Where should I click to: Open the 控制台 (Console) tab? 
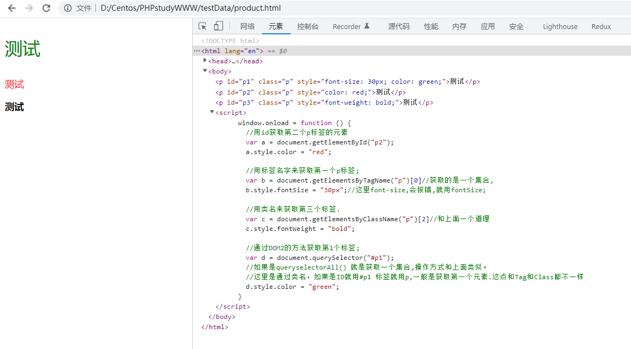[307, 26]
